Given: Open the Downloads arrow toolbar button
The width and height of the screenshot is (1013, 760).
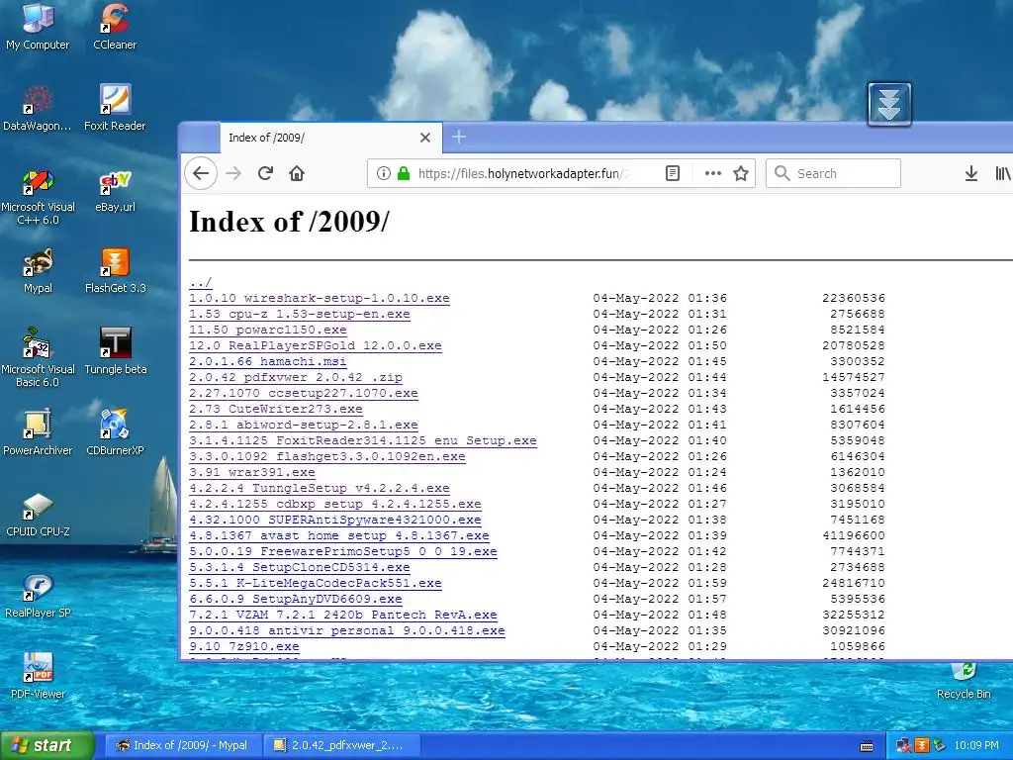Looking at the screenshot, I should (x=970, y=173).
